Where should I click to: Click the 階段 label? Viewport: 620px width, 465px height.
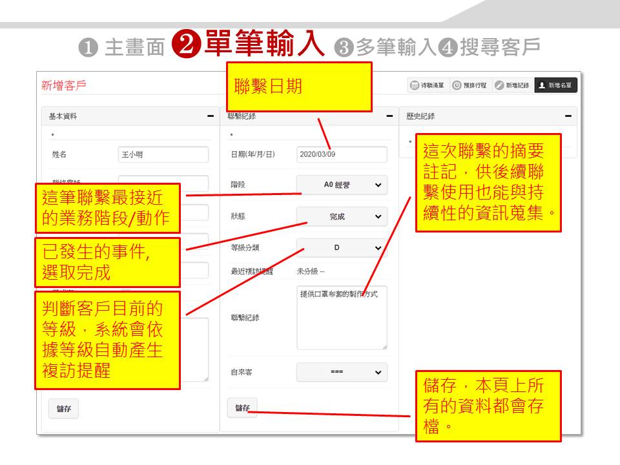click(x=238, y=185)
